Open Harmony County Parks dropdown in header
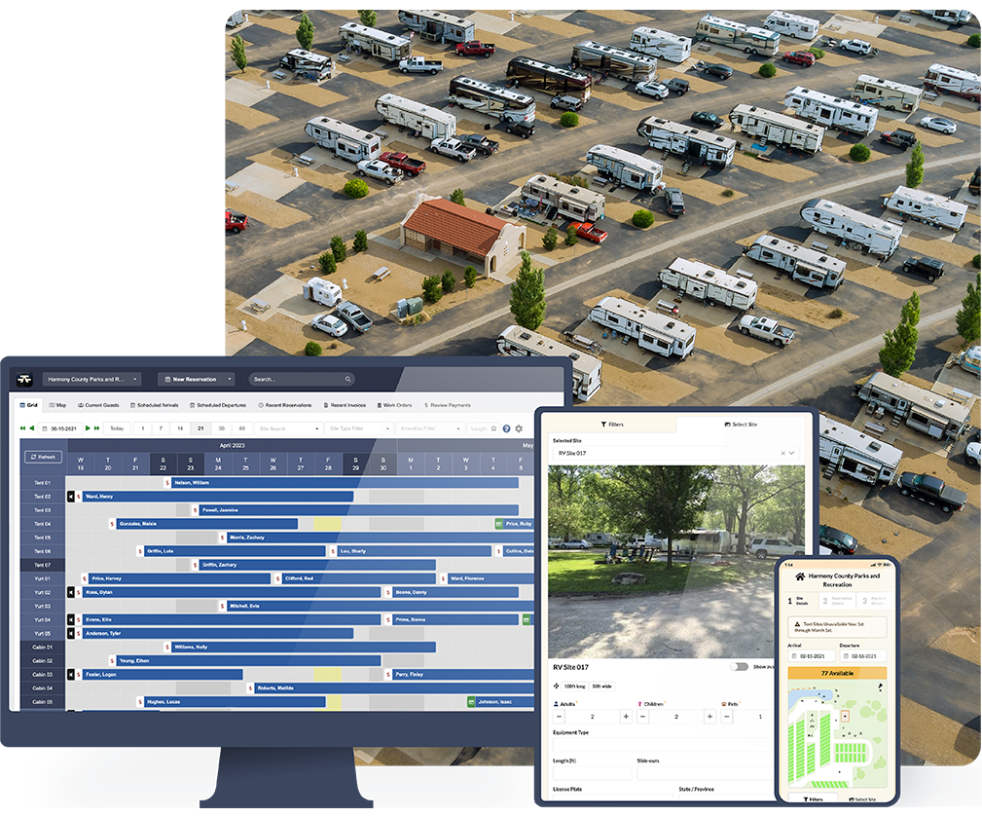Viewport: 982px width, 817px height. point(91,379)
